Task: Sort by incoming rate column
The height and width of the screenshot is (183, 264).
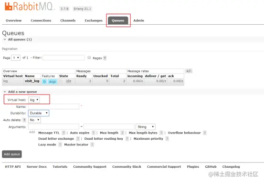Action: point(135,76)
